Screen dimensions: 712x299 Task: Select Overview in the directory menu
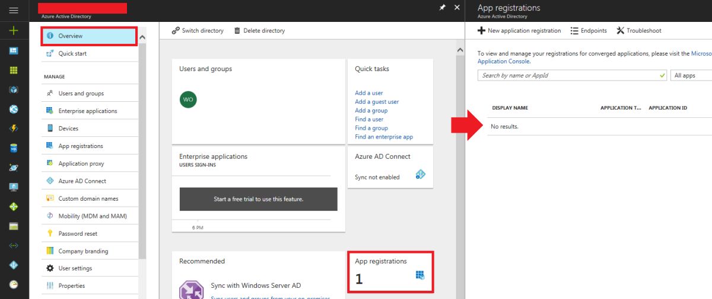(x=89, y=36)
